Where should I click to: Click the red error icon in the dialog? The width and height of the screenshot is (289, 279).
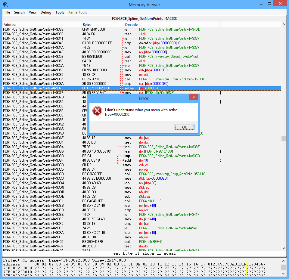[x=97, y=111]
